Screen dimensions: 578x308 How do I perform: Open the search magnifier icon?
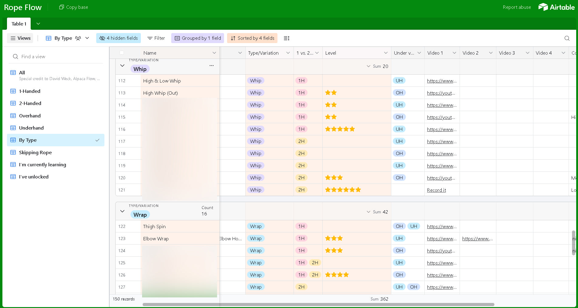(x=567, y=38)
